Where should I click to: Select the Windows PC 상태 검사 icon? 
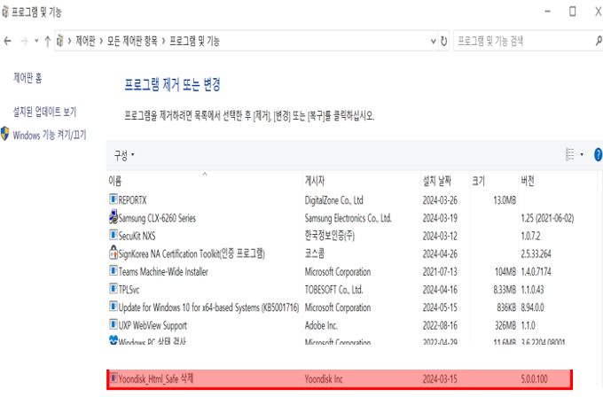pyautogui.click(x=114, y=339)
